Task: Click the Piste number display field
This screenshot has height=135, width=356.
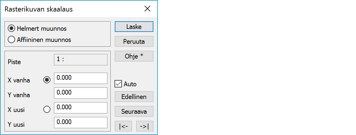Action: tap(80, 59)
